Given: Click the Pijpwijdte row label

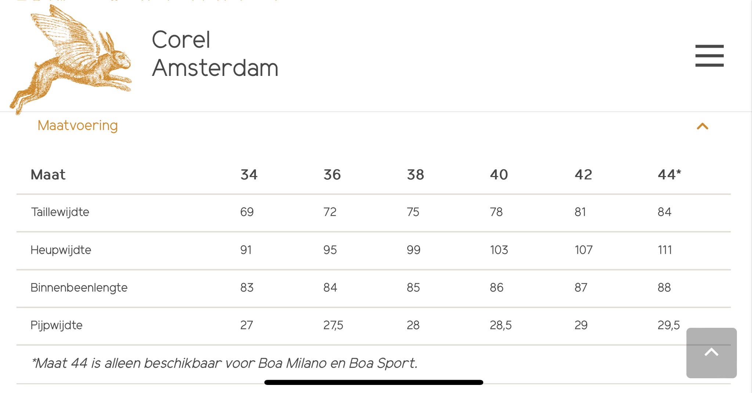Looking at the screenshot, I should tap(57, 325).
